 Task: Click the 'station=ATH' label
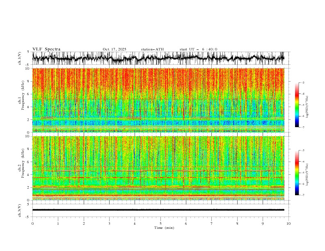point(152,49)
